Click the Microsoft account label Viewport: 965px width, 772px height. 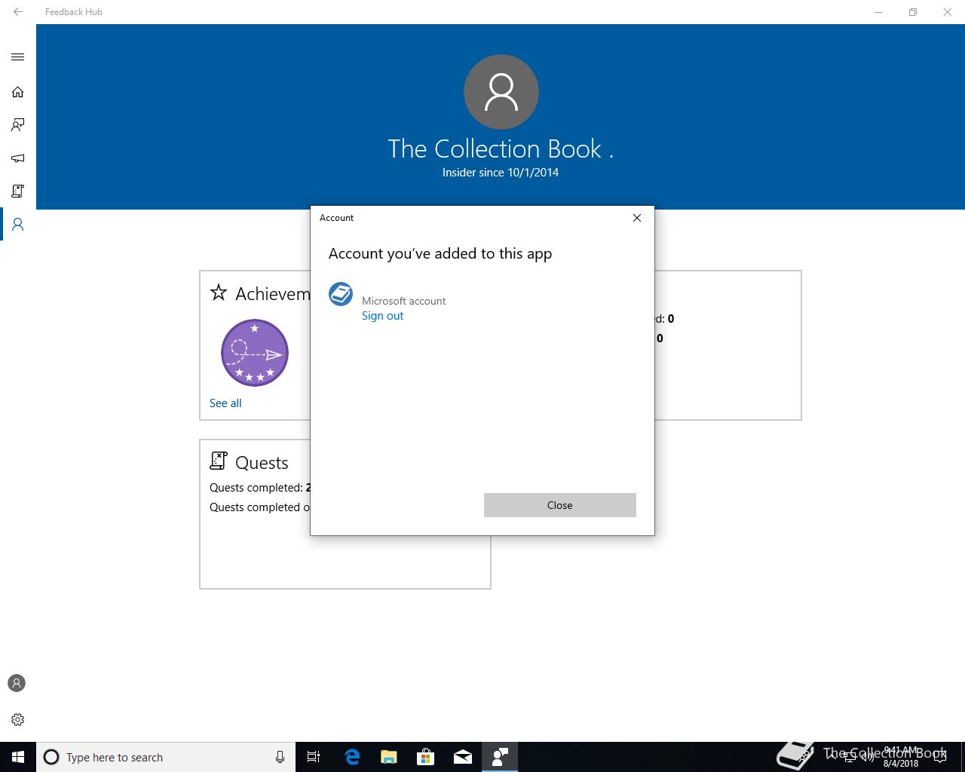coord(403,301)
